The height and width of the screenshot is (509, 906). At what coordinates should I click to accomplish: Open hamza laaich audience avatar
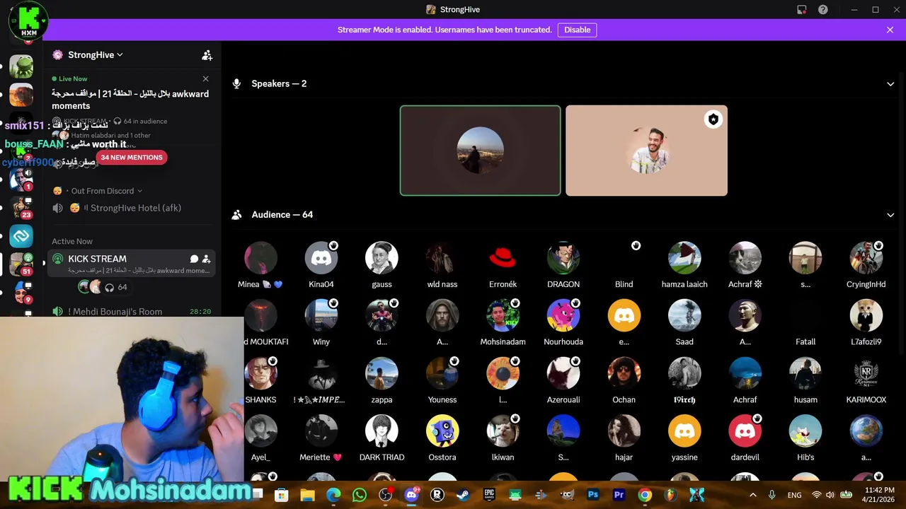[x=684, y=258]
